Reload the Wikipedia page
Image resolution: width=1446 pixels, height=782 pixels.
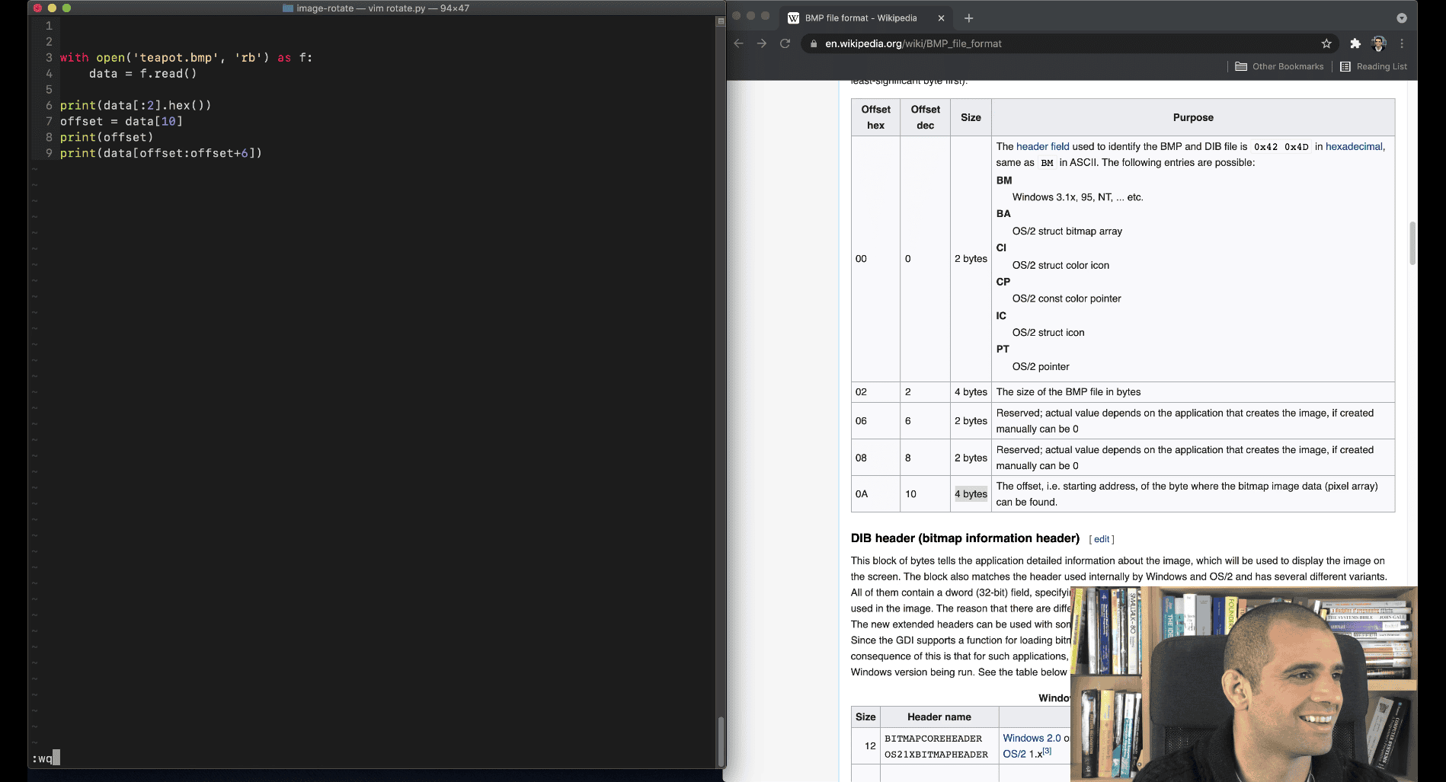coord(785,43)
